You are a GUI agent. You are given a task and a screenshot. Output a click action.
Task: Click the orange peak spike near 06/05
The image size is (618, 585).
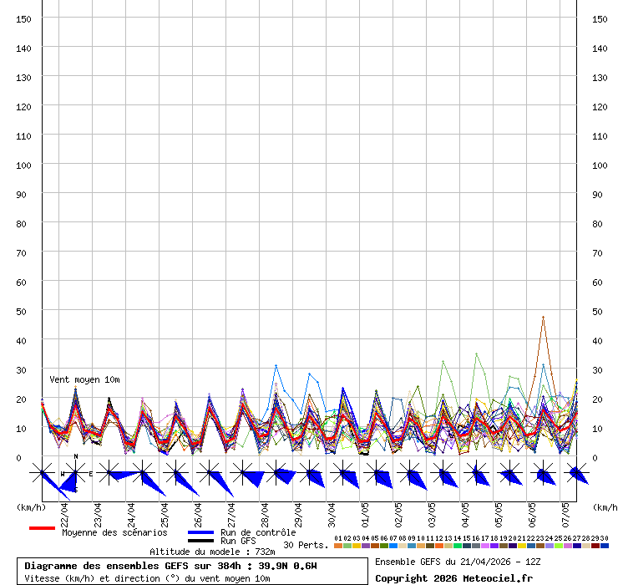(x=543, y=318)
